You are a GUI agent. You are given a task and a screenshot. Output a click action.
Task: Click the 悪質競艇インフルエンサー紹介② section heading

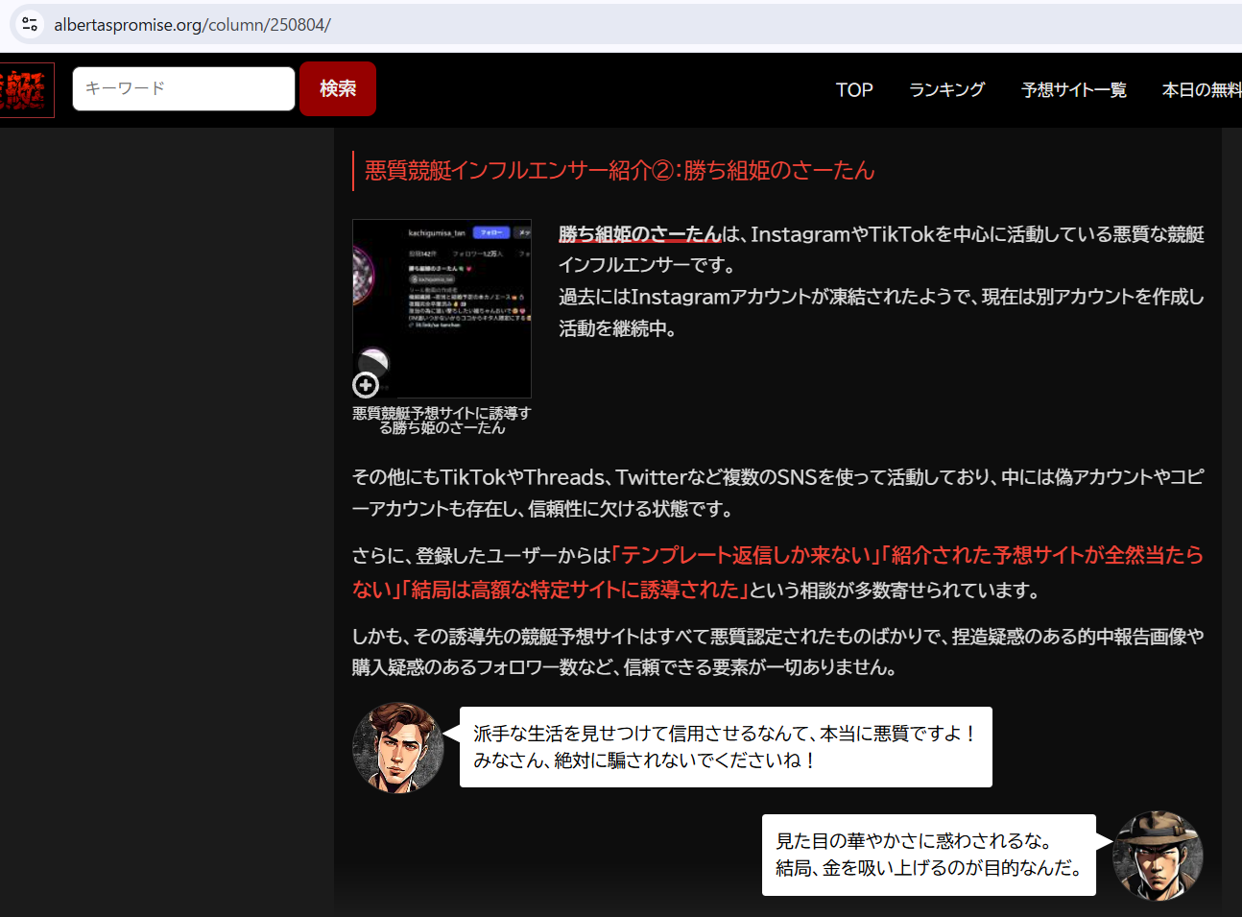pyautogui.click(x=619, y=171)
